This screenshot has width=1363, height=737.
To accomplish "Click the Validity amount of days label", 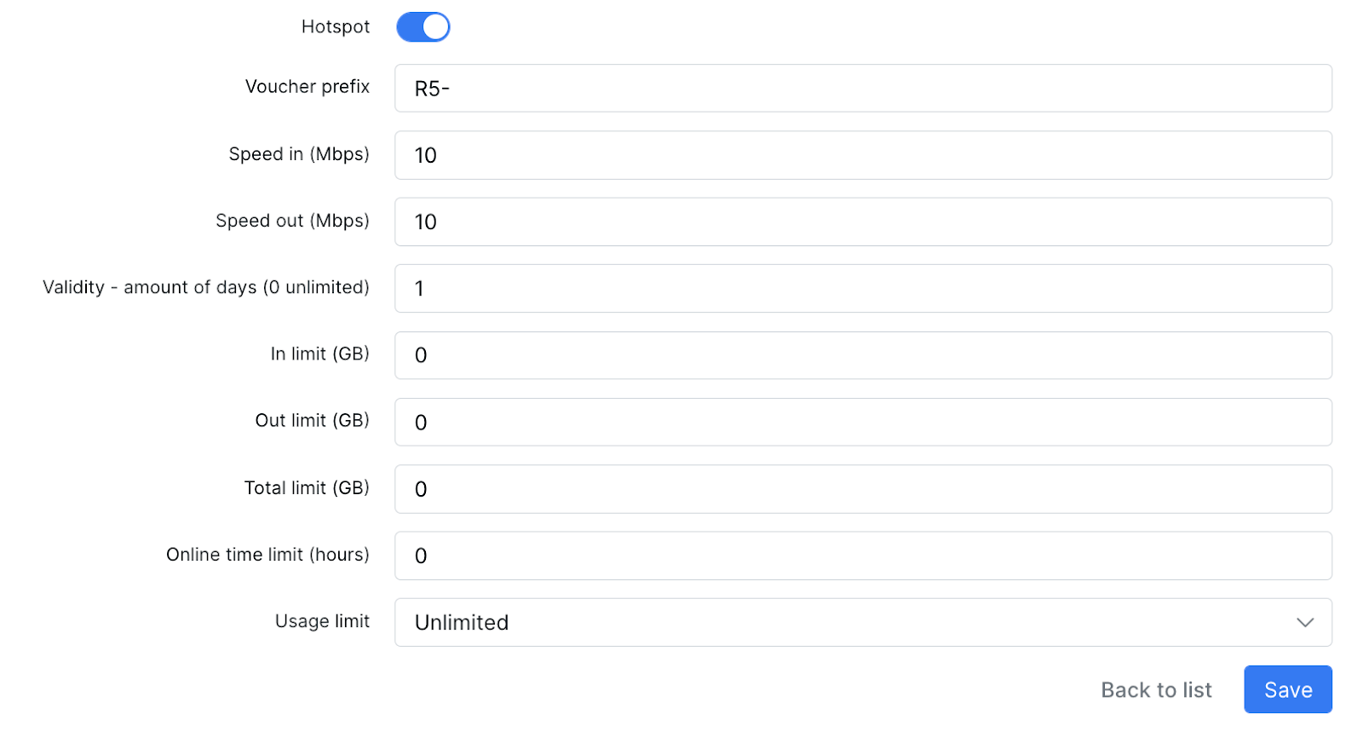I will click(x=205, y=287).
